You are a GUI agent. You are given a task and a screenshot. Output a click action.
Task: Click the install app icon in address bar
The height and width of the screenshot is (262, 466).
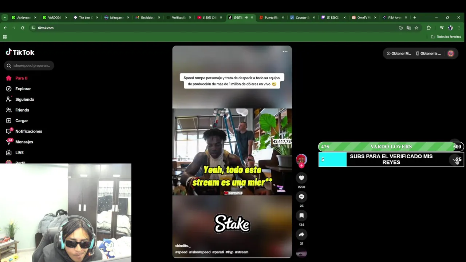pos(401,28)
